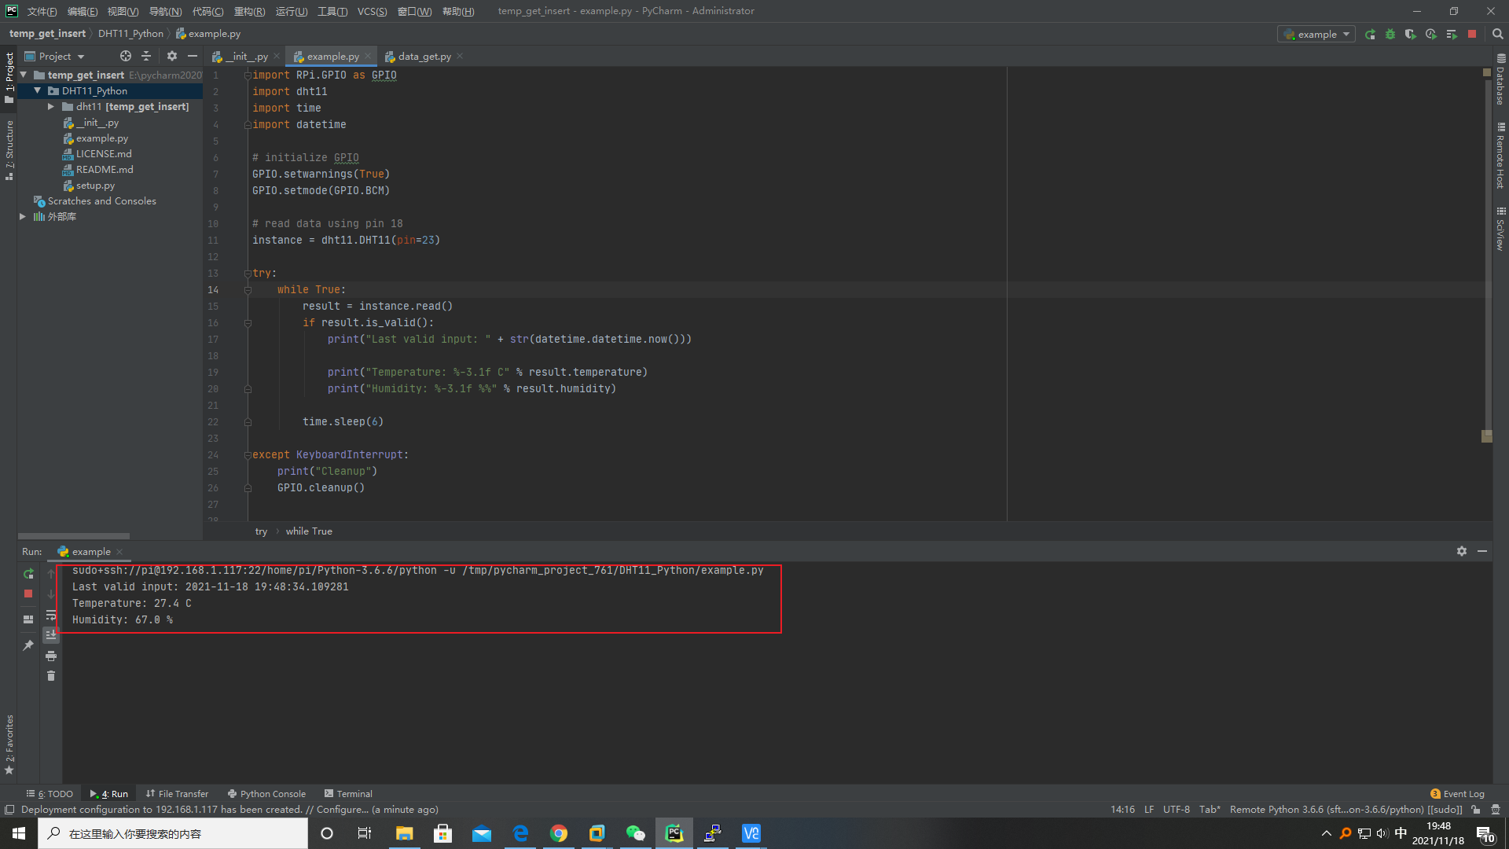Open the example run configuration dropdown
The image size is (1509, 849).
click(1346, 34)
